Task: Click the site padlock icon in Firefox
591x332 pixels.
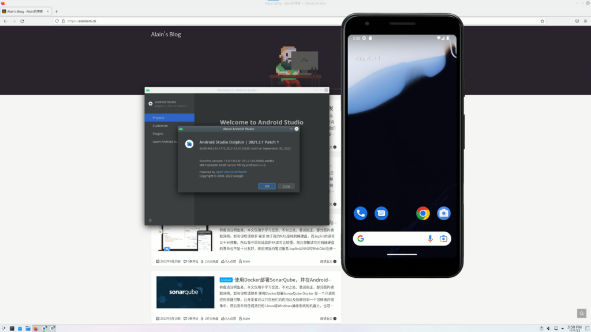Action: click(63, 21)
